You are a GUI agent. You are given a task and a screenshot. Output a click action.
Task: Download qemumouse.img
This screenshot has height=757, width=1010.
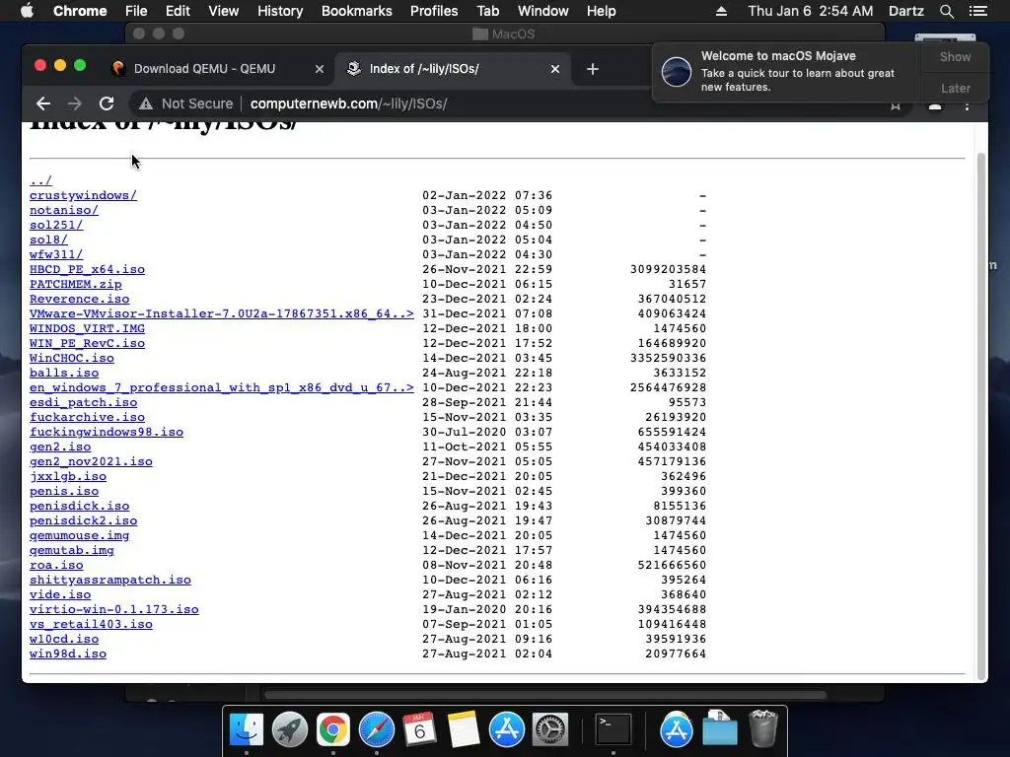[79, 535]
